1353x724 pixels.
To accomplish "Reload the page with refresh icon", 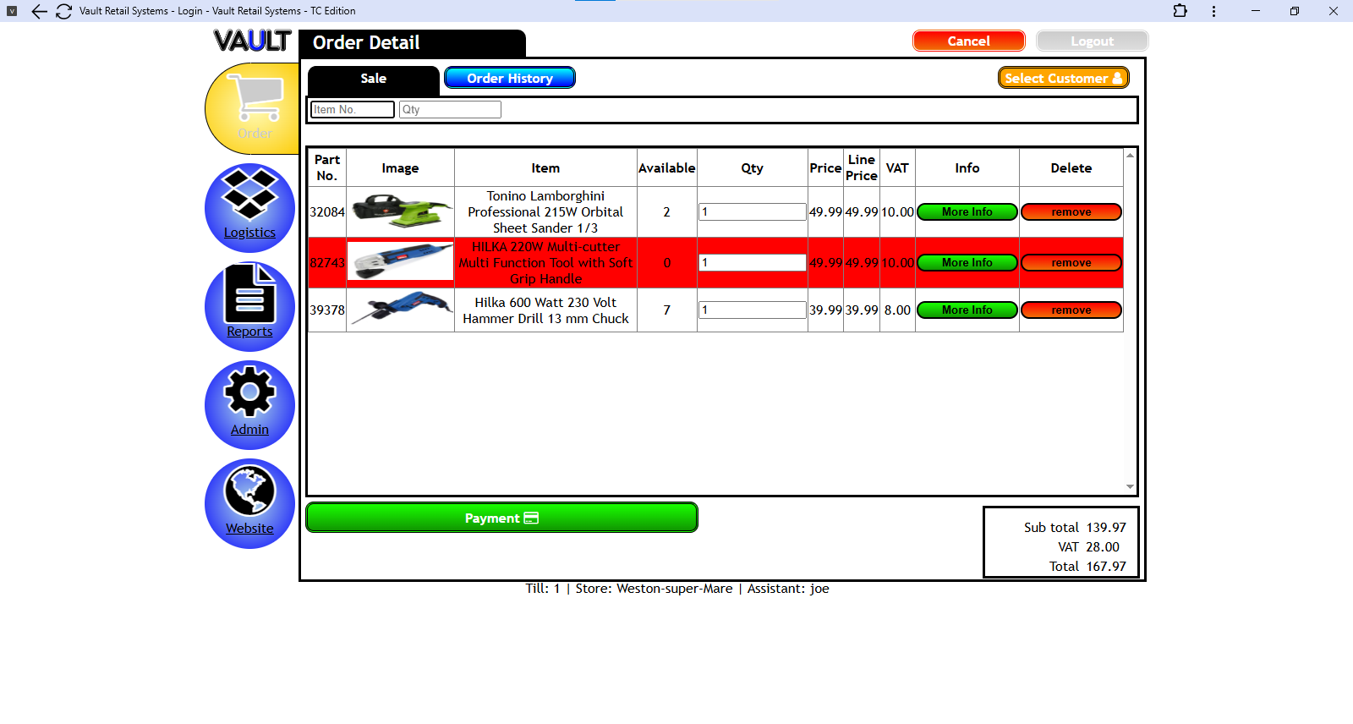I will (63, 11).
